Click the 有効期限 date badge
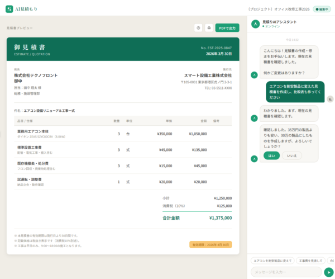Screen dimensions: 335x279 pos(211,244)
